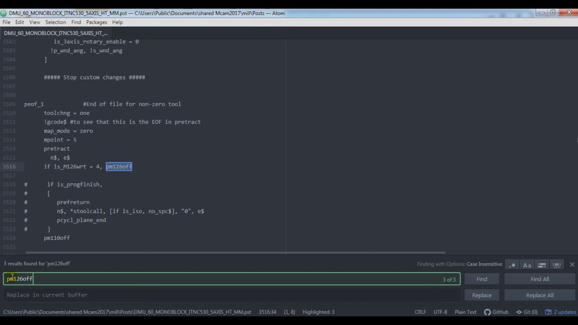
Task: Open the Help menu
Action: click(x=117, y=22)
